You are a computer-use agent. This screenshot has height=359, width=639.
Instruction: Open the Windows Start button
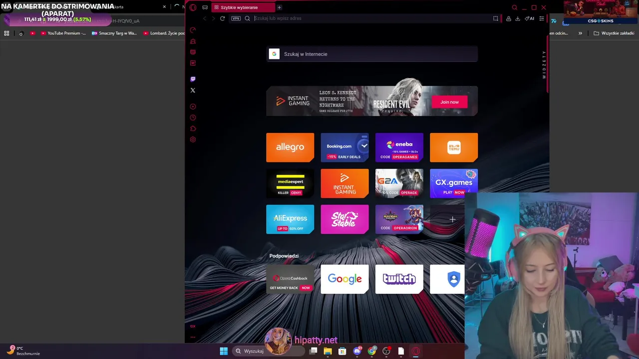(x=224, y=351)
